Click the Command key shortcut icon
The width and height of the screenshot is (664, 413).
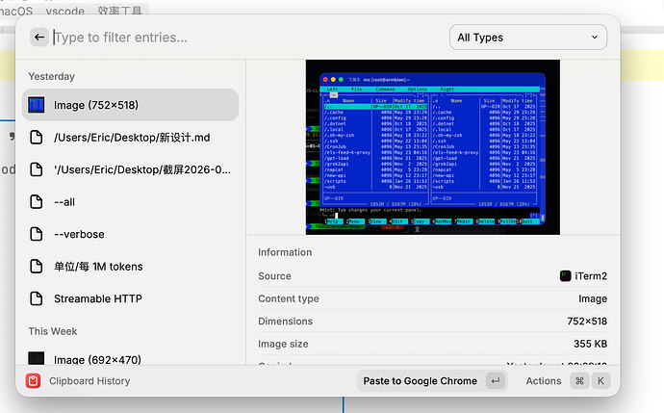coord(579,381)
